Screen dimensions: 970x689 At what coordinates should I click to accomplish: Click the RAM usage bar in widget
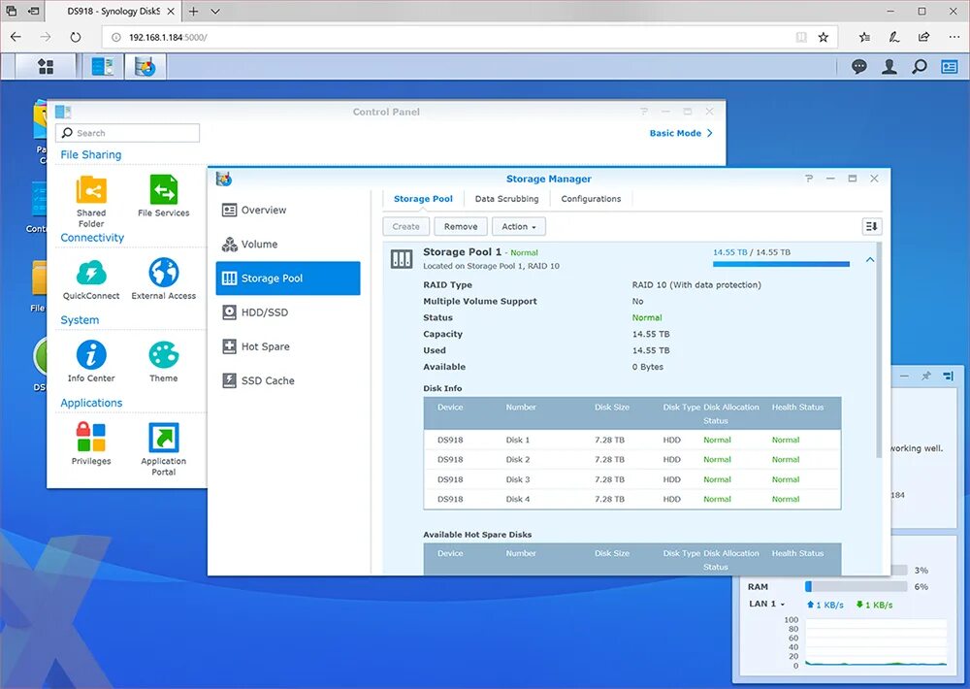[856, 587]
